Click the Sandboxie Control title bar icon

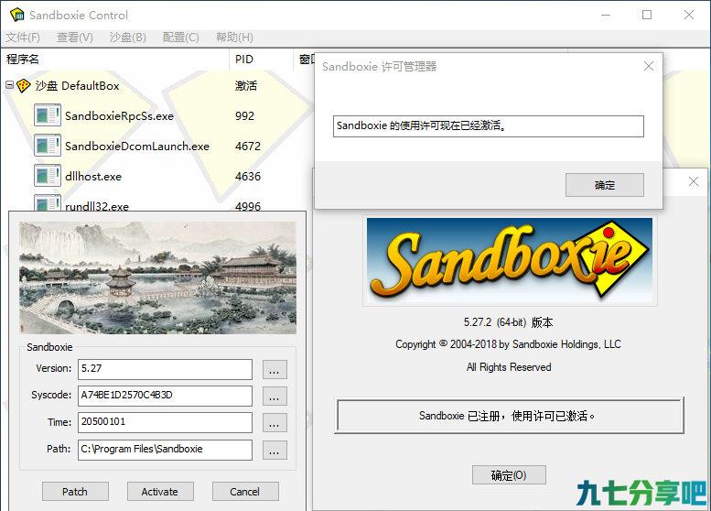[17, 15]
